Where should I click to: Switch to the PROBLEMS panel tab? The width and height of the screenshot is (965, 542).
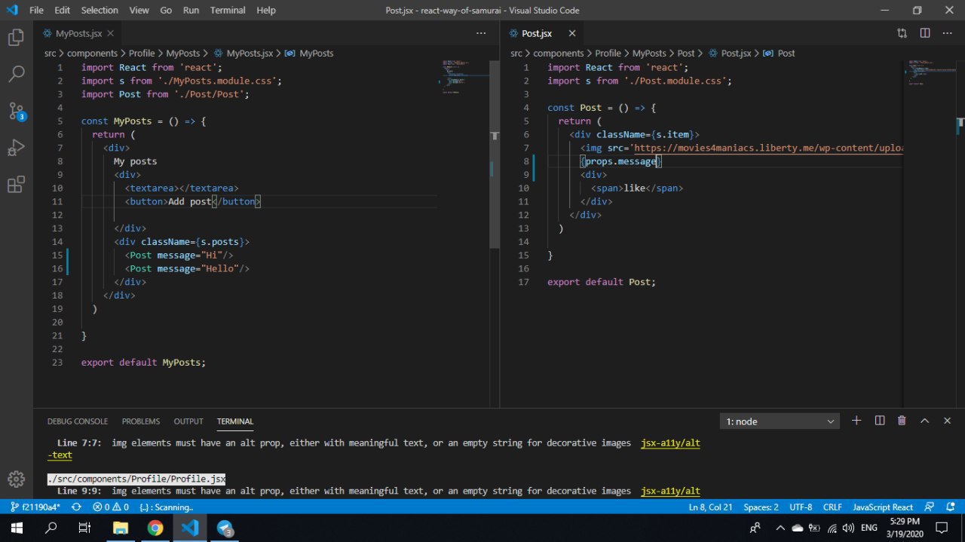point(141,421)
